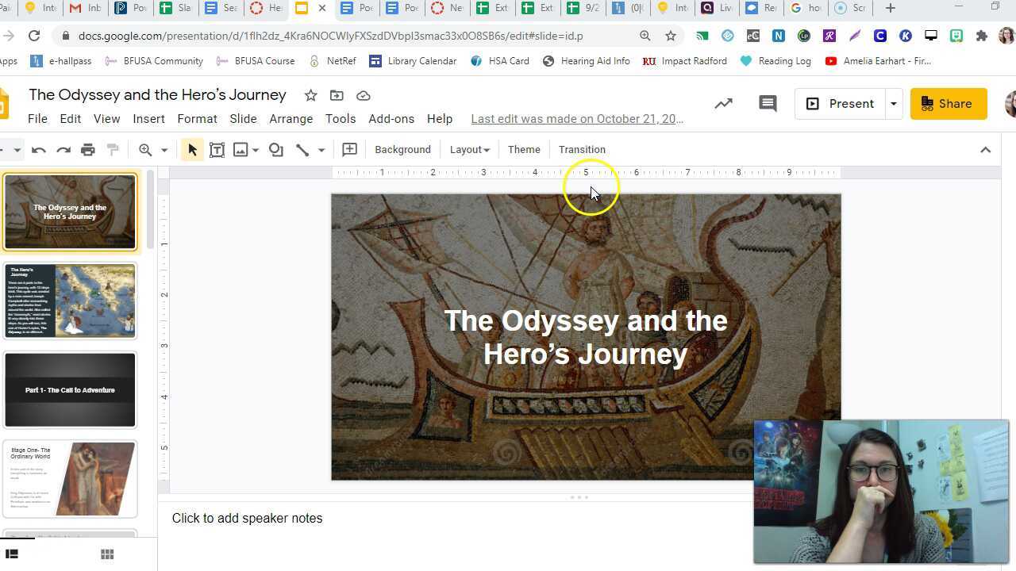The height and width of the screenshot is (571, 1016).
Task: Check document saved status via cloud icon
Action: [x=364, y=95]
